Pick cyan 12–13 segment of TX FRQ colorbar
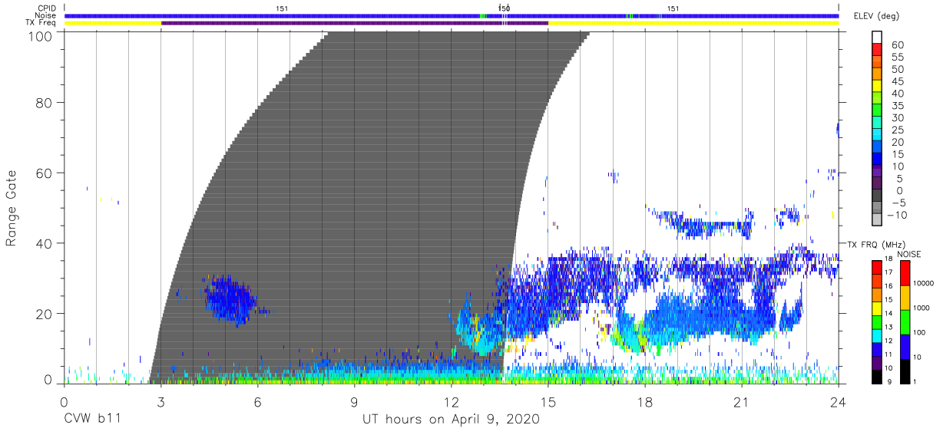Screen dimensions: 943x435 click(877, 334)
